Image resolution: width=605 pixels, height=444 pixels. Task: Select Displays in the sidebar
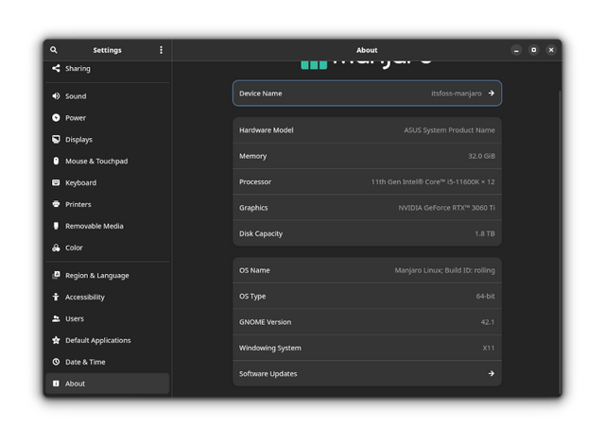point(107,139)
